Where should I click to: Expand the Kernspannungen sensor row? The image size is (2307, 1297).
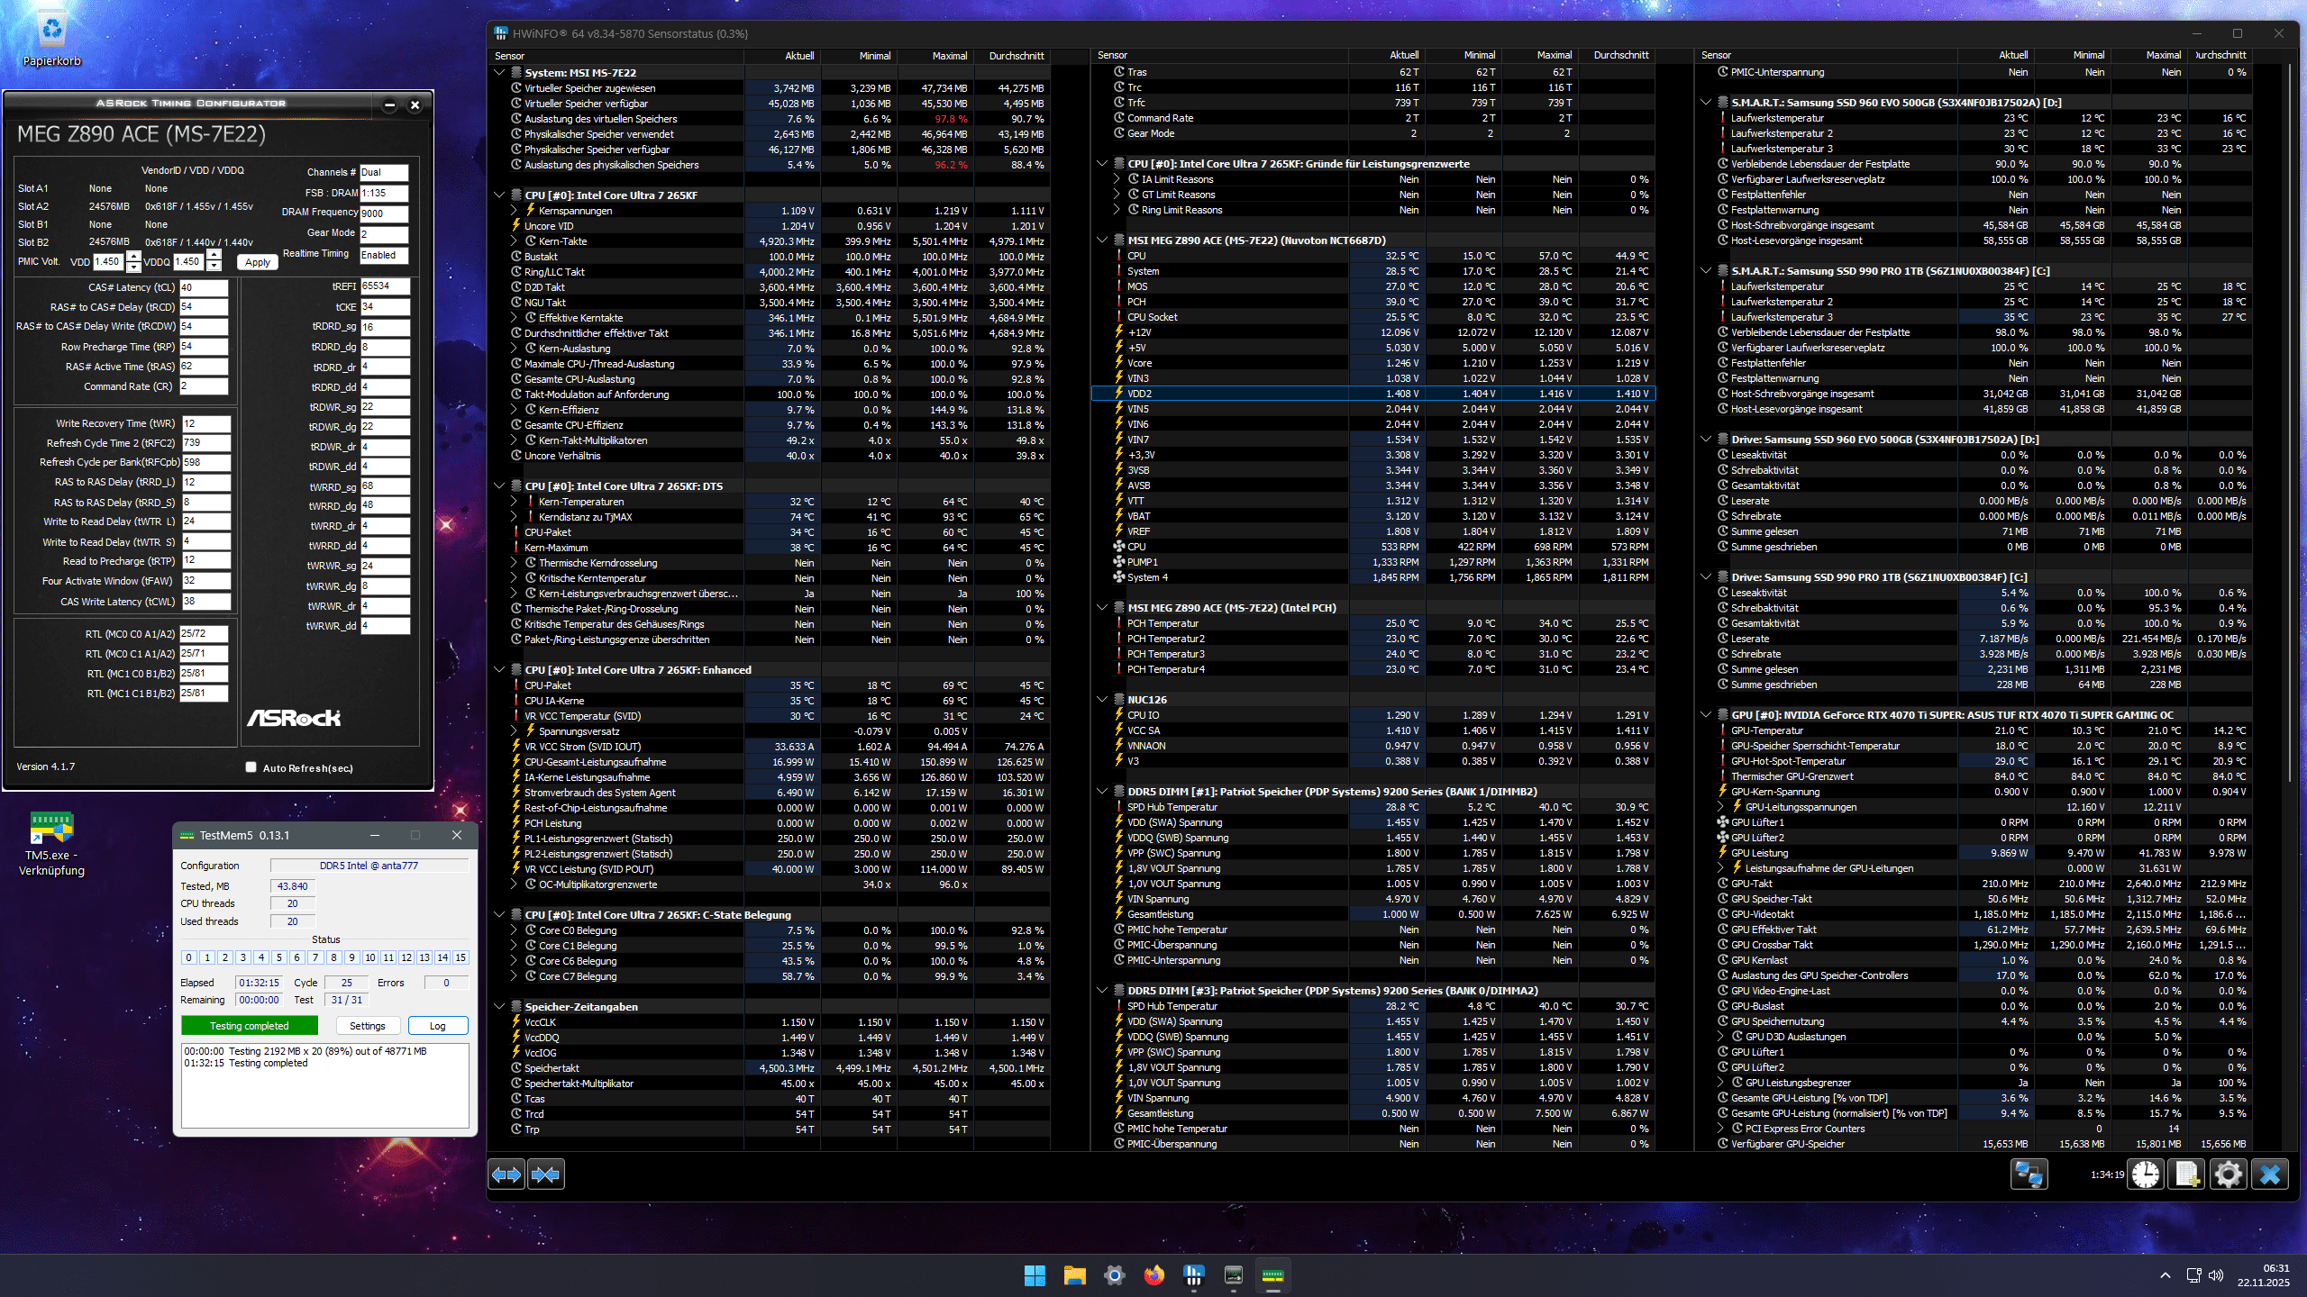(515, 211)
